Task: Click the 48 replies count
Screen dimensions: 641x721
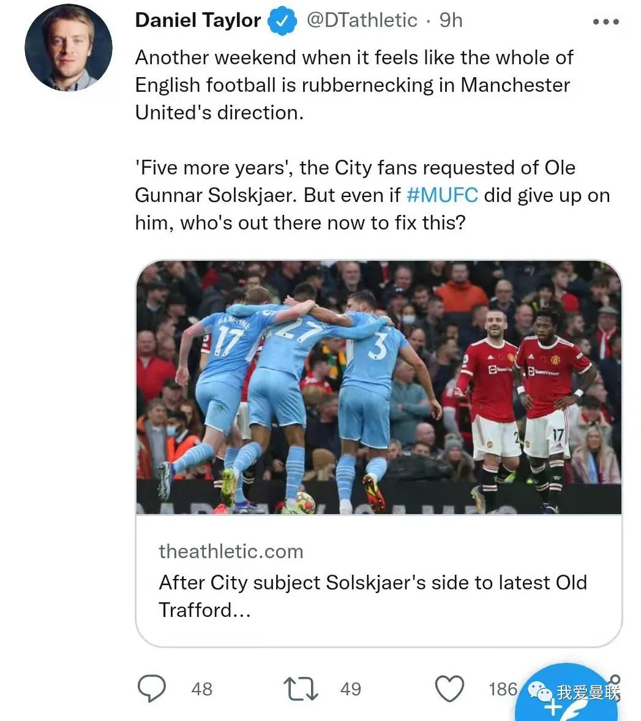Action: point(201,689)
